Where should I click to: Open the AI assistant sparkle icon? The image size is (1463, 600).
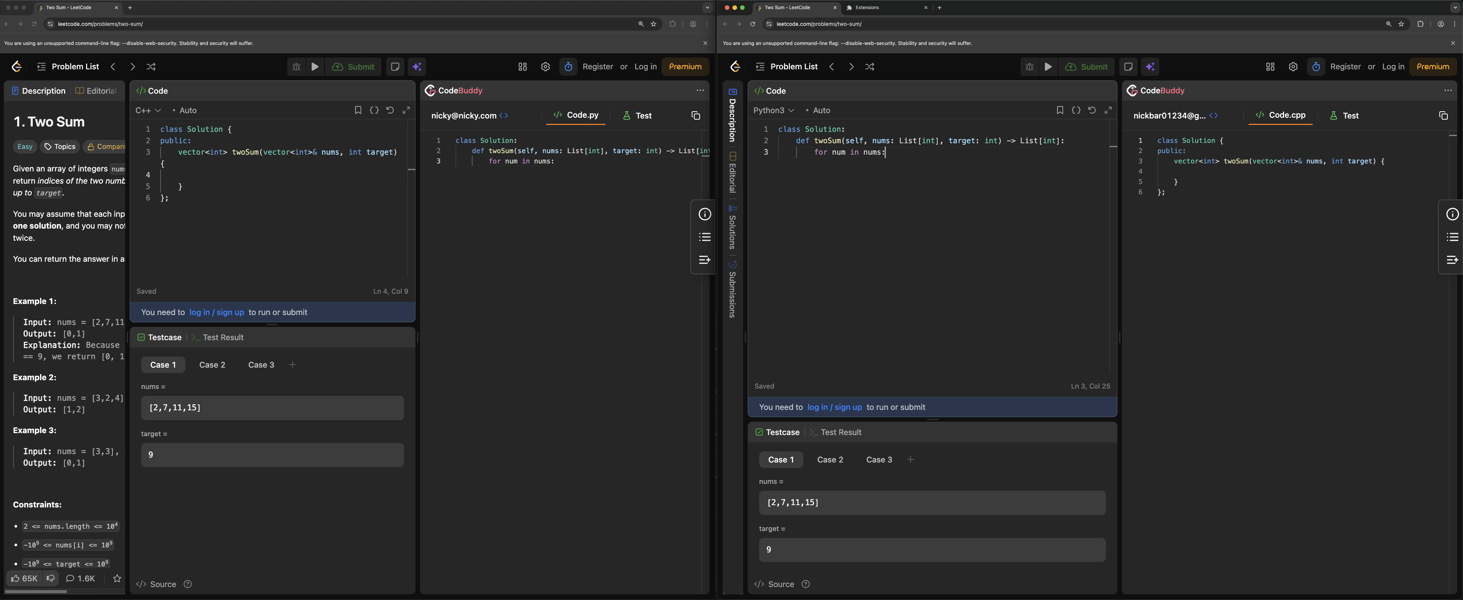[x=417, y=66]
